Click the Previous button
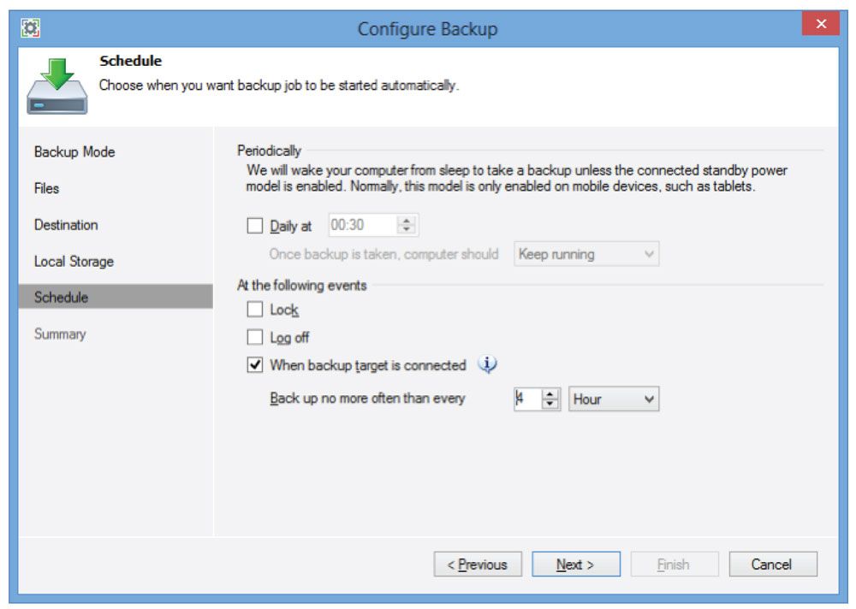Screen dimensions: 856x609 [x=478, y=565]
